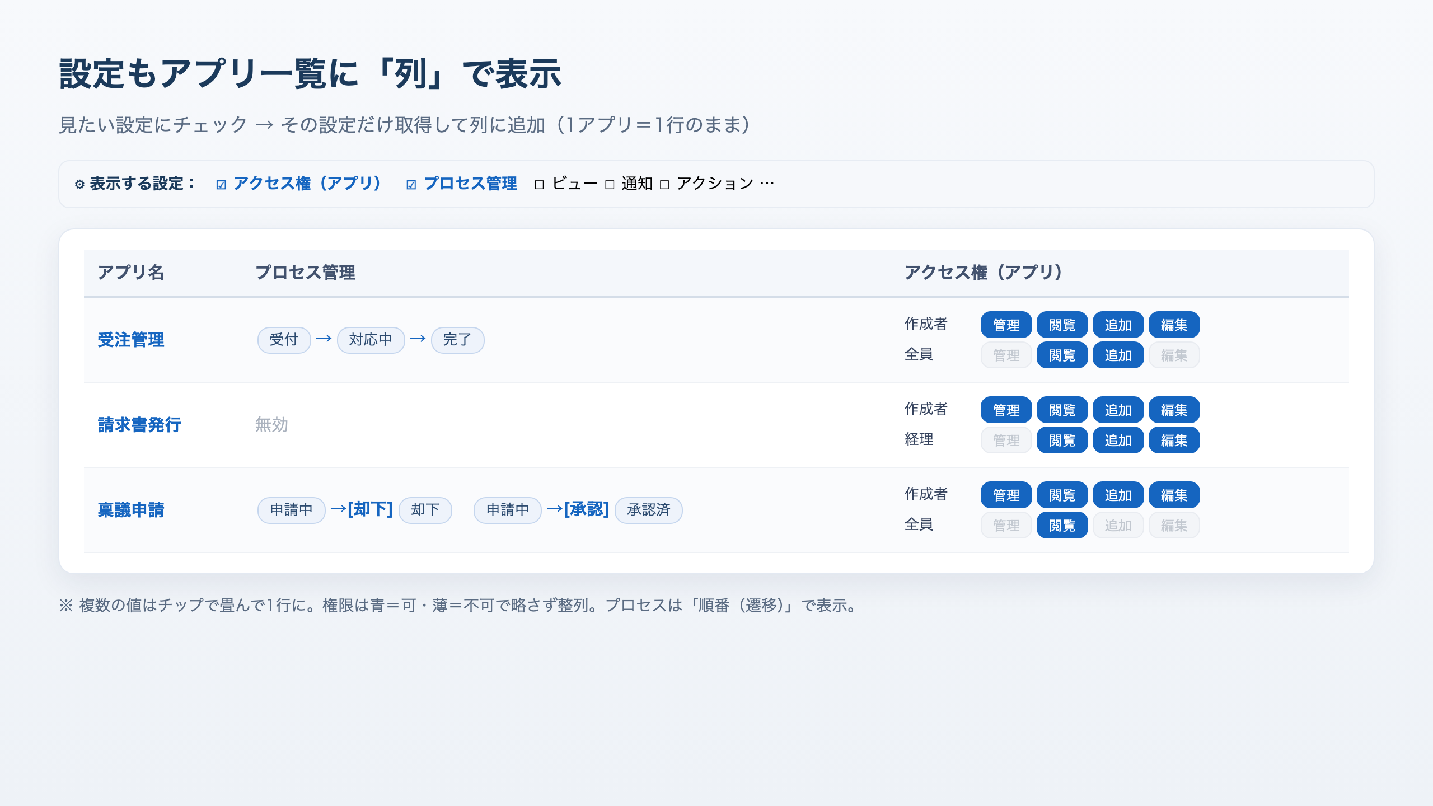Toggle 追加 for 受注管理 全員
This screenshot has height=806, width=1433.
tap(1118, 355)
